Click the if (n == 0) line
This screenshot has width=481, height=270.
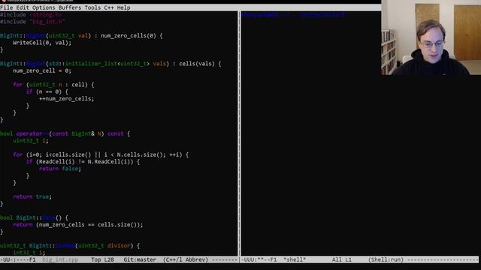point(47,91)
